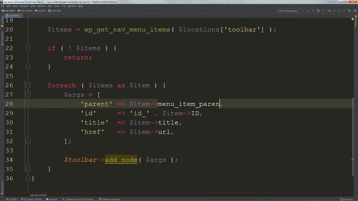Open the Refactor menu
358x201 pixels.
pyautogui.click(x=42, y=6)
